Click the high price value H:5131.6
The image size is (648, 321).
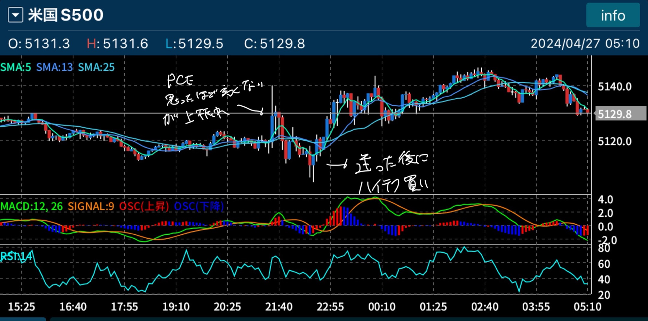(117, 44)
